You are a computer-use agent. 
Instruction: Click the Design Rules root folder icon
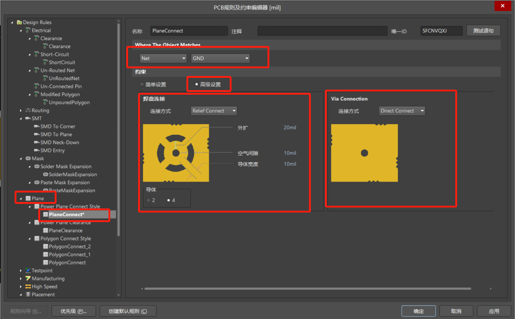[x=19, y=22]
